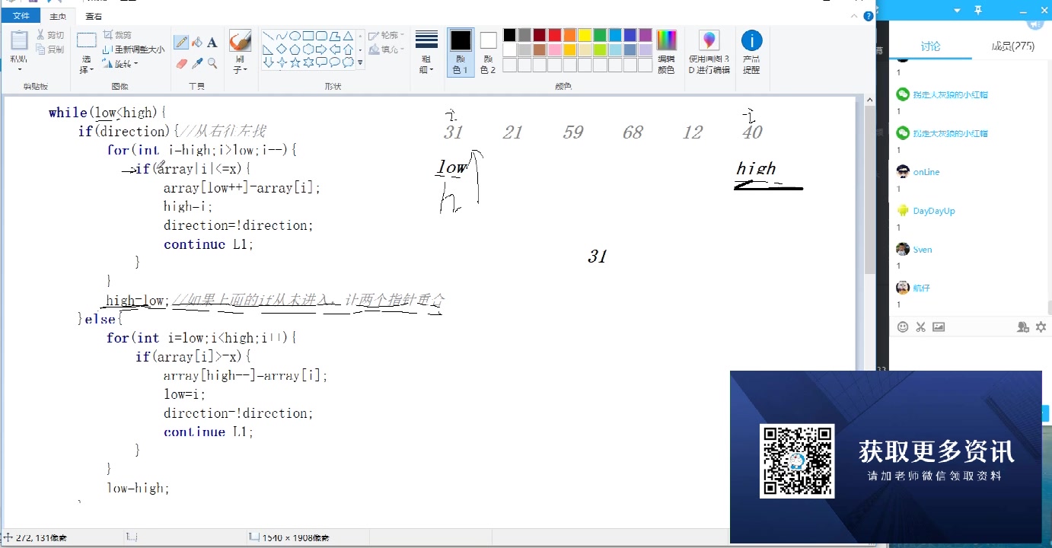Click the Product alert (产品提醒) info icon
Viewport: 1052px width, 548px height.
coord(751,40)
